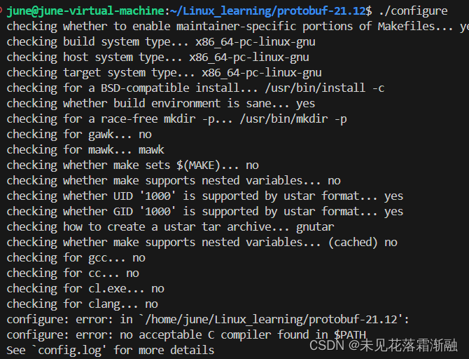Click the 'checking for gcc... no' line
The image size is (469, 359).
pos(76,258)
